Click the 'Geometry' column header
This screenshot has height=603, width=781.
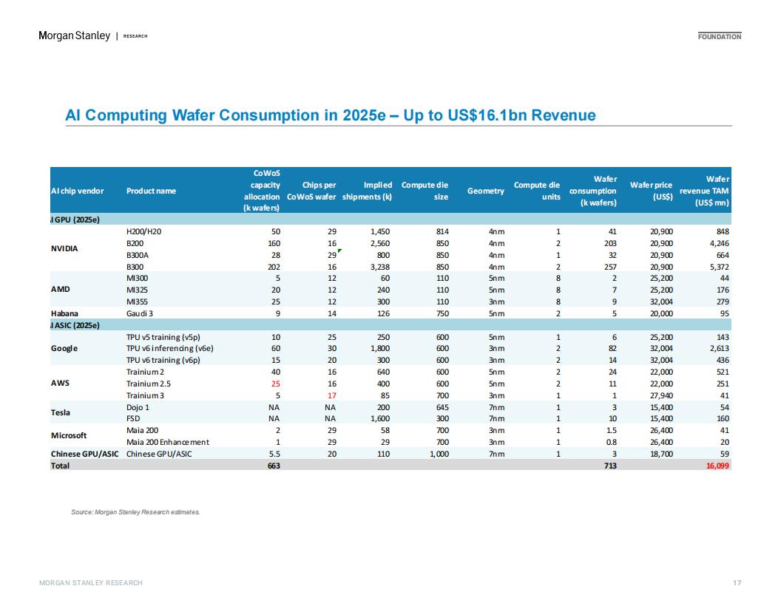pos(486,191)
